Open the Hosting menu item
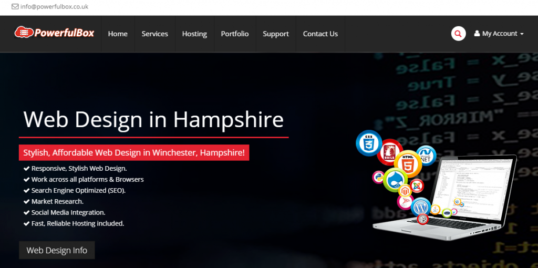 194,34
